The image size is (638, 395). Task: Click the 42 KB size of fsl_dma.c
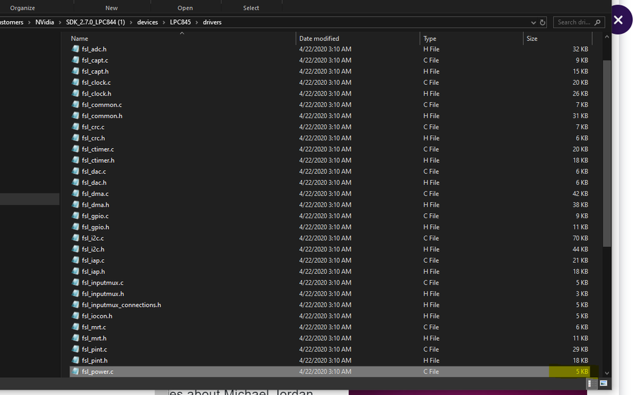click(581, 193)
